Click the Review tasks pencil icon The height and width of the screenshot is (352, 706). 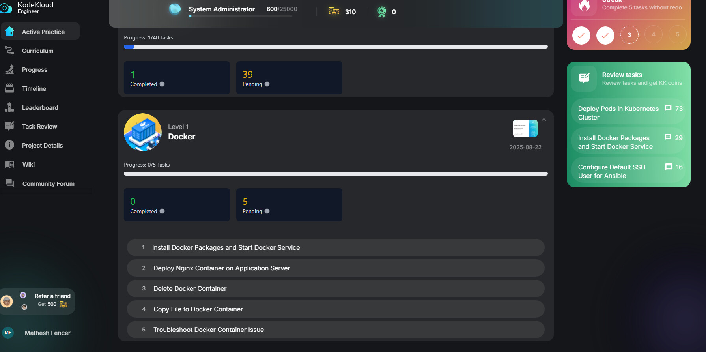pyautogui.click(x=584, y=78)
